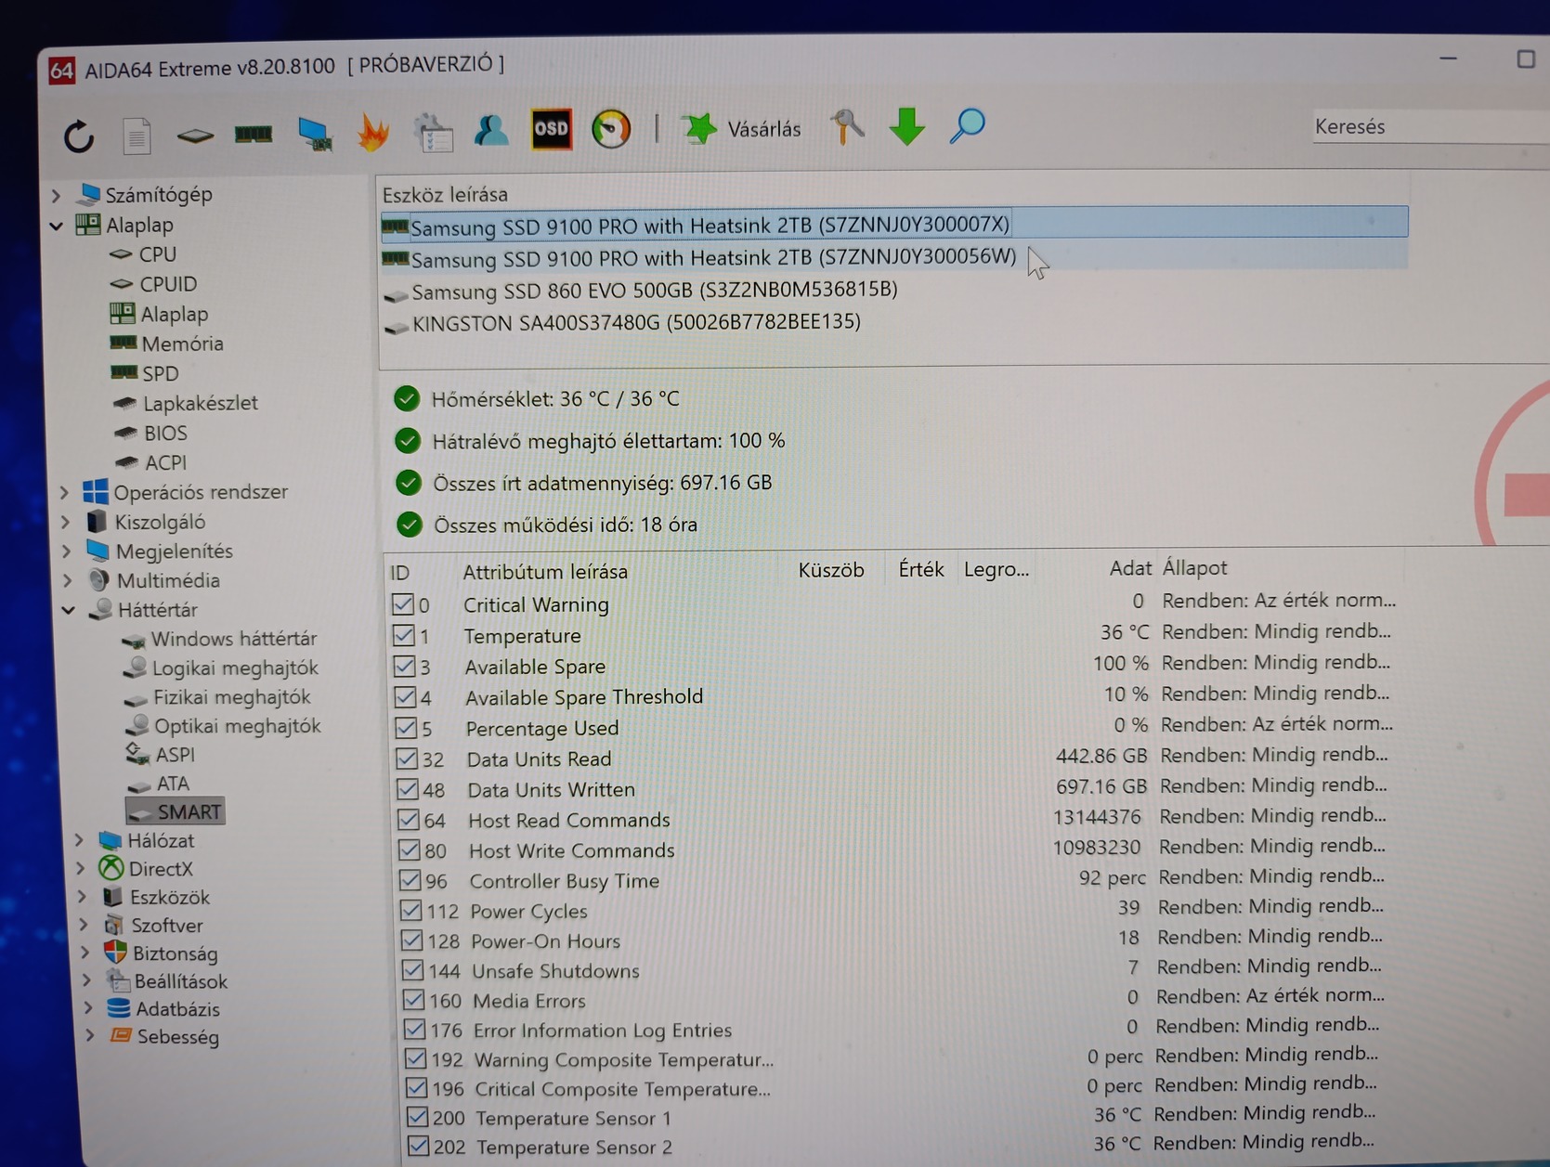Click the Szoftver tree icon
The image size is (1550, 1167).
pyautogui.click(x=114, y=925)
